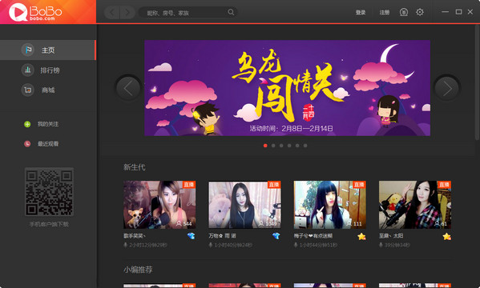
Task: Open the live stream thumbnail with 61 viewers
Action: point(415,205)
